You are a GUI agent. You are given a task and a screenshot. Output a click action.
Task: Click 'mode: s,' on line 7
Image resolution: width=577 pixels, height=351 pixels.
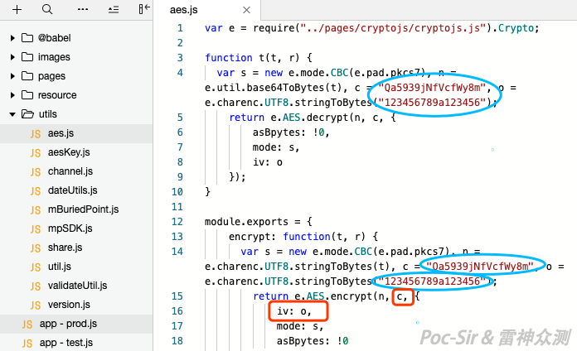coord(276,147)
